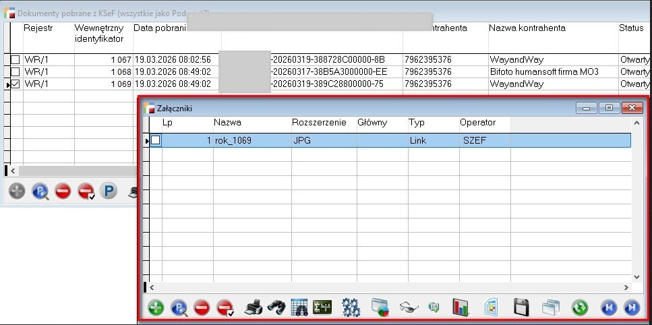Toggle the checkbox next to rok_1069 attachment
The height and width of the screenshot is (325, 652).
click(x=156, y=140)
